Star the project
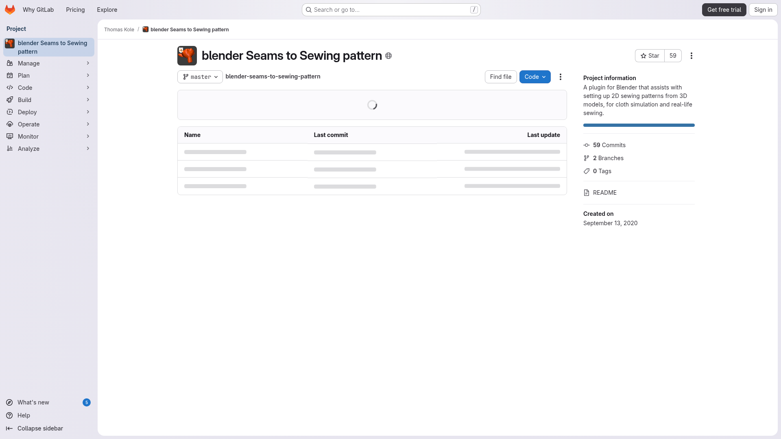Image resolution: width=781 pixels, height=439 pixels. pyautogui.click(x=650, y=56)
